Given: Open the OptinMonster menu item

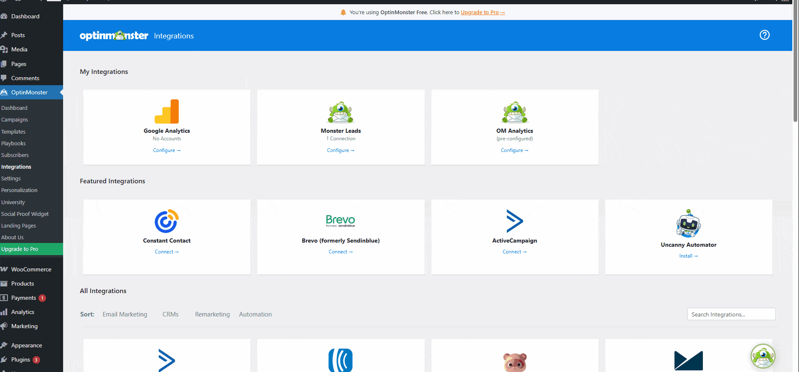Looking at the screenshot, I should click(31, 92).
